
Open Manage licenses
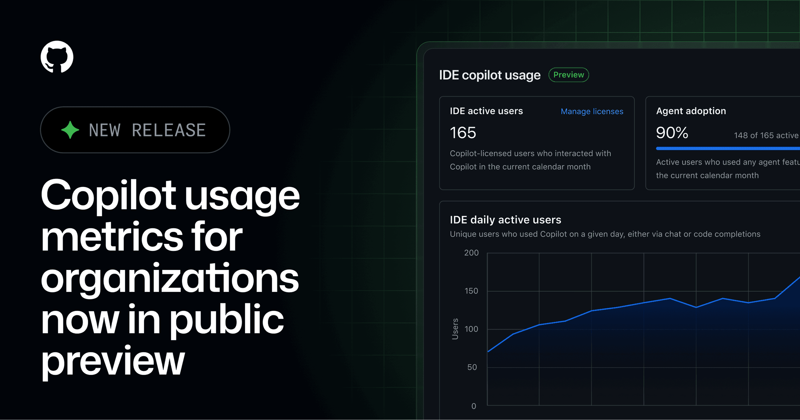[x=592, y=111]
